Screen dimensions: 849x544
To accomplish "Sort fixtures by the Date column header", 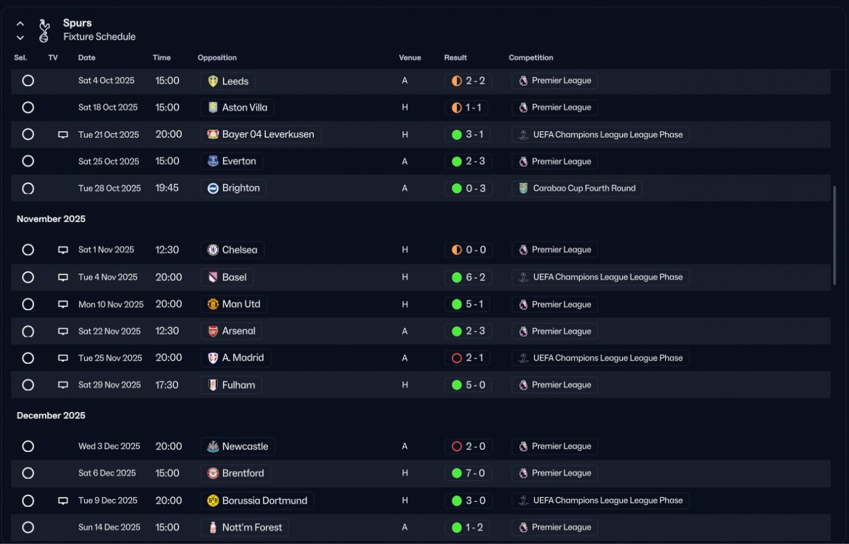I will tap(87, 58).
